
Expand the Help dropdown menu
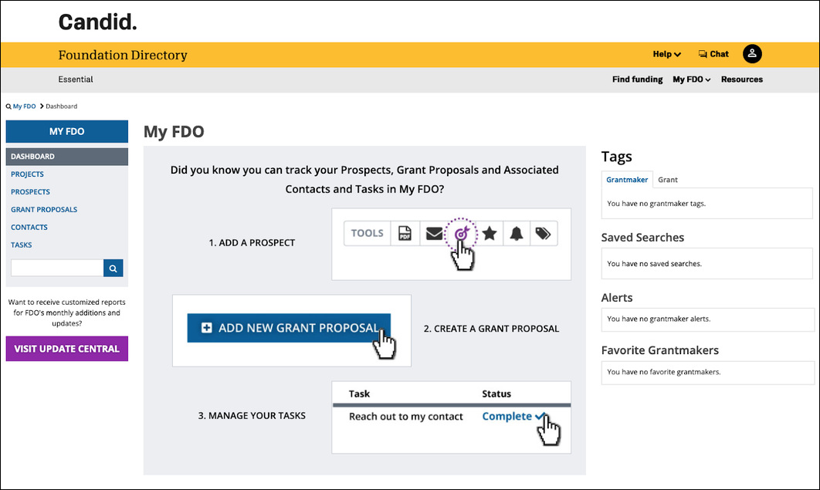point(667,54)
